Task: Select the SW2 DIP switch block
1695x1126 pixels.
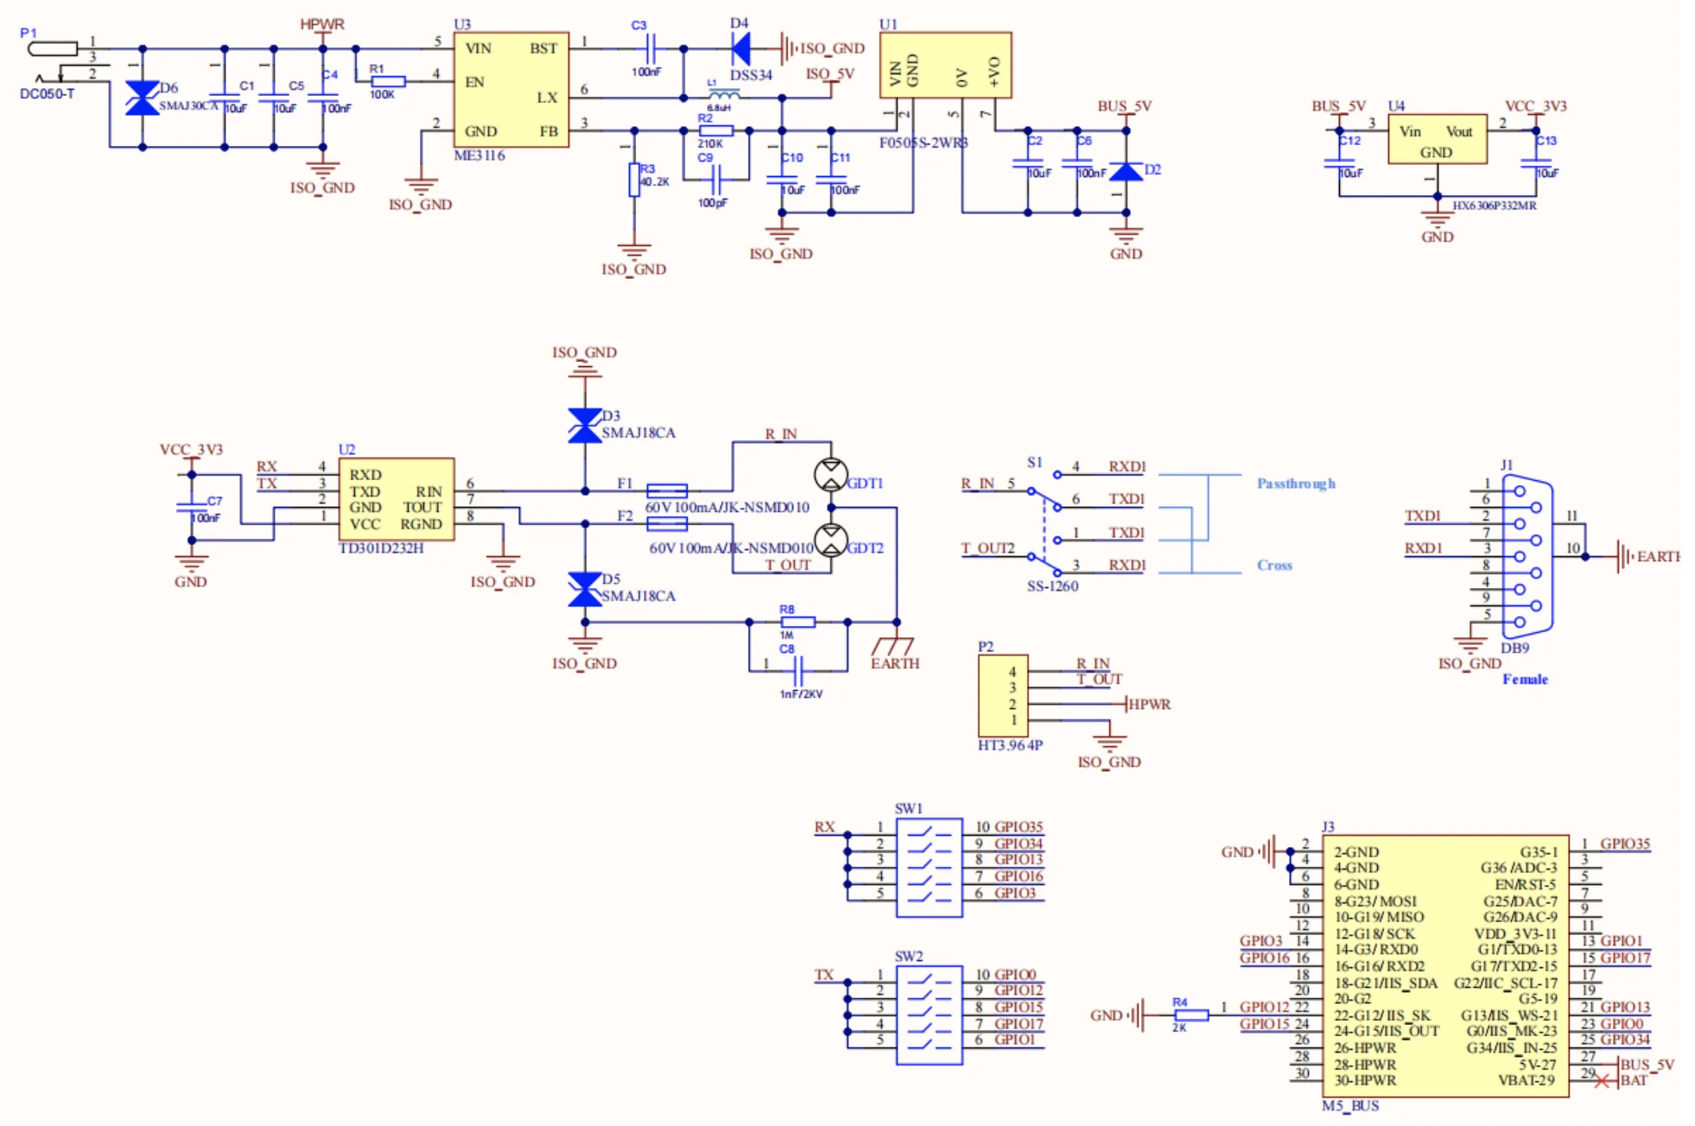Action: click(929, 1015)
